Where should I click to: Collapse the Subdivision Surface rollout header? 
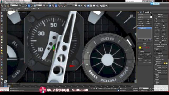[161, 56]
